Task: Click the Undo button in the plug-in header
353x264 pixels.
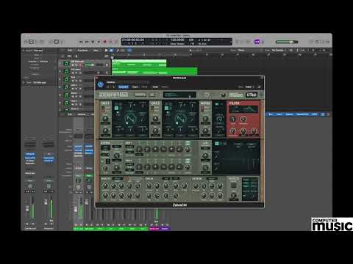Action: point(155,87)
